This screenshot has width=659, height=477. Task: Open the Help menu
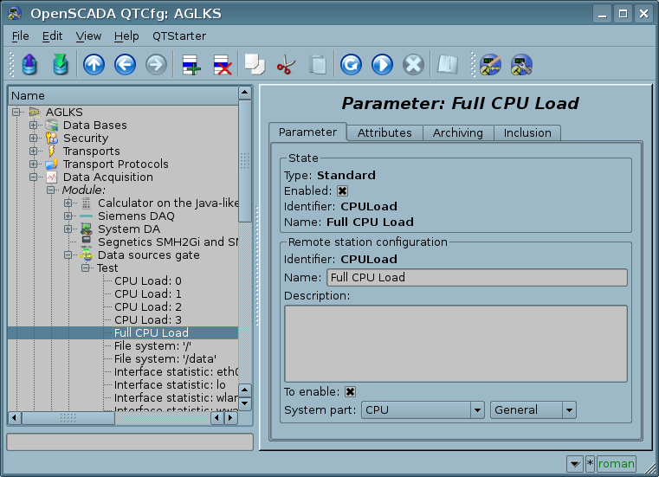tap(126, 36)
